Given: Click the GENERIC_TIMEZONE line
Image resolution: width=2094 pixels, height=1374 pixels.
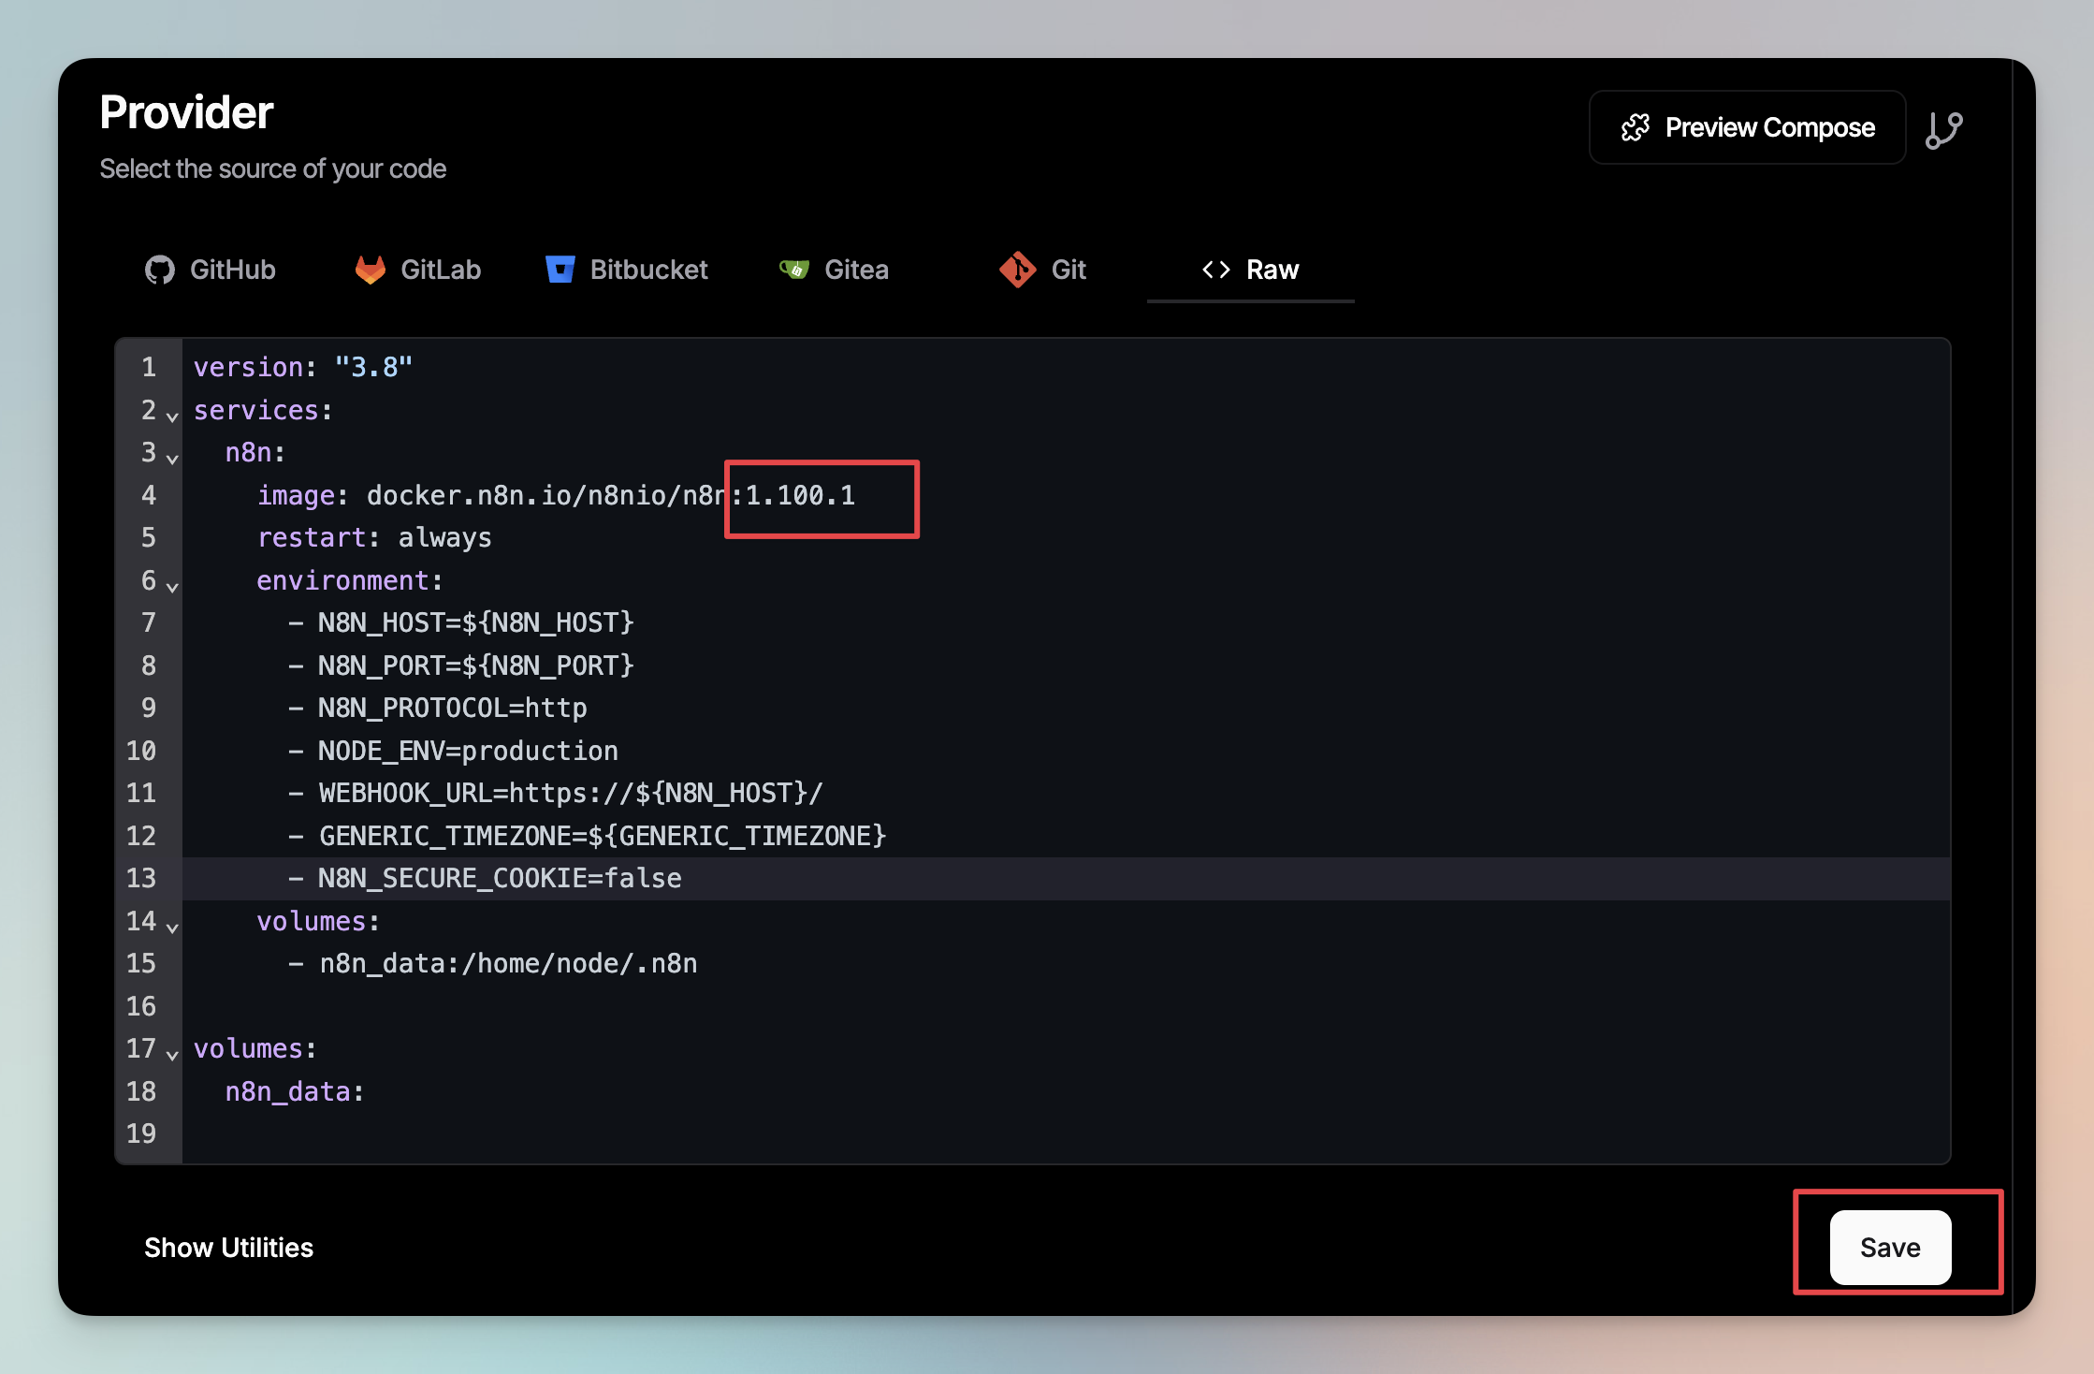Looking at the screenshot, I should (x=588, y=836).
